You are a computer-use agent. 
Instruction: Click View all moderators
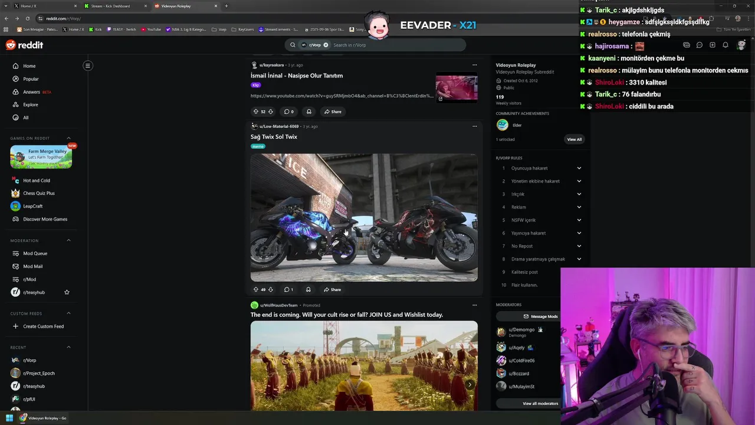coord(541,404)
